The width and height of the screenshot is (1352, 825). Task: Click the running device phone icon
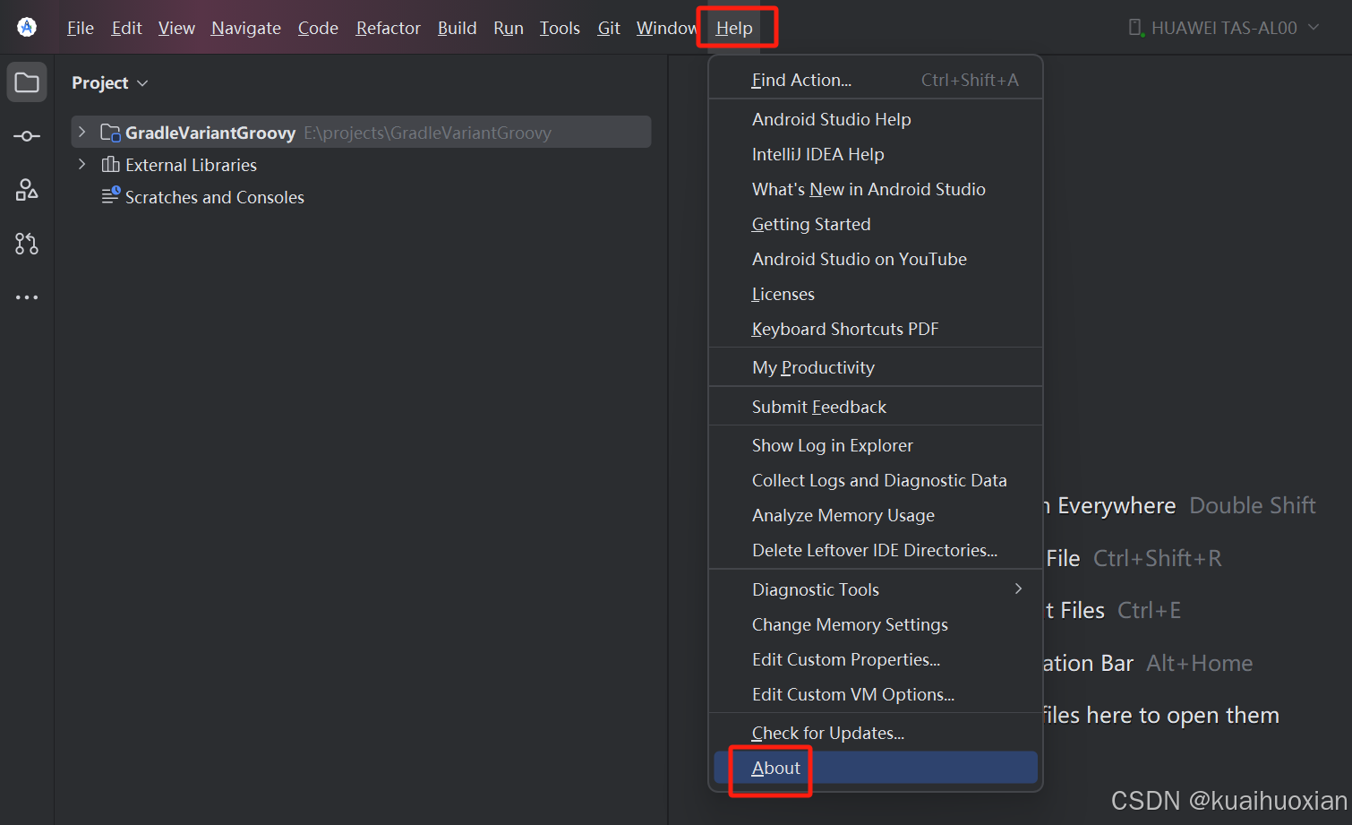(x=1134, y=27)
